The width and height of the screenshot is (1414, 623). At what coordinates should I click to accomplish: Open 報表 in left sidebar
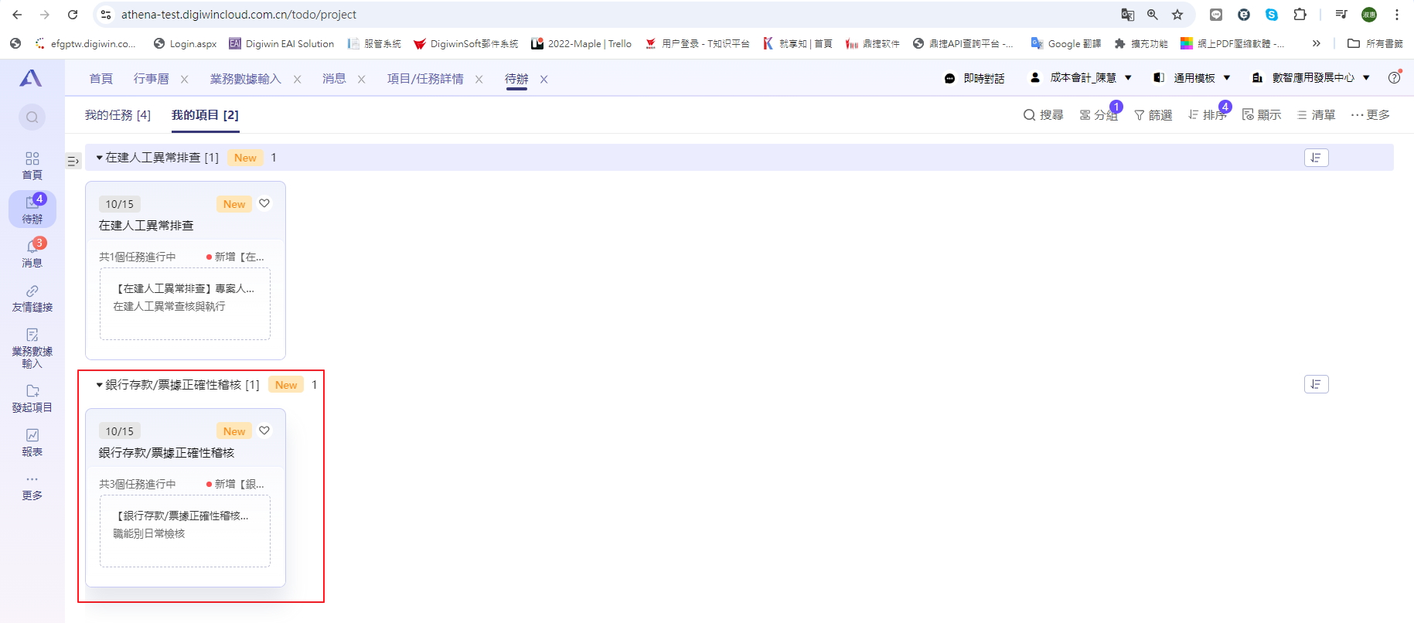pyautogui.click(x=32, y=442)
